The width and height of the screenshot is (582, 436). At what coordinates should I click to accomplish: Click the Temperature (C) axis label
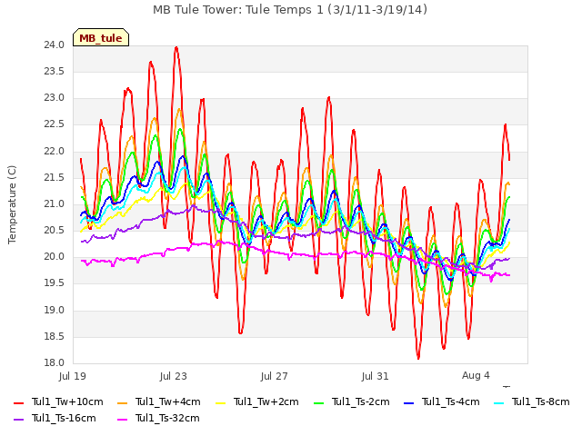[12, 204]
